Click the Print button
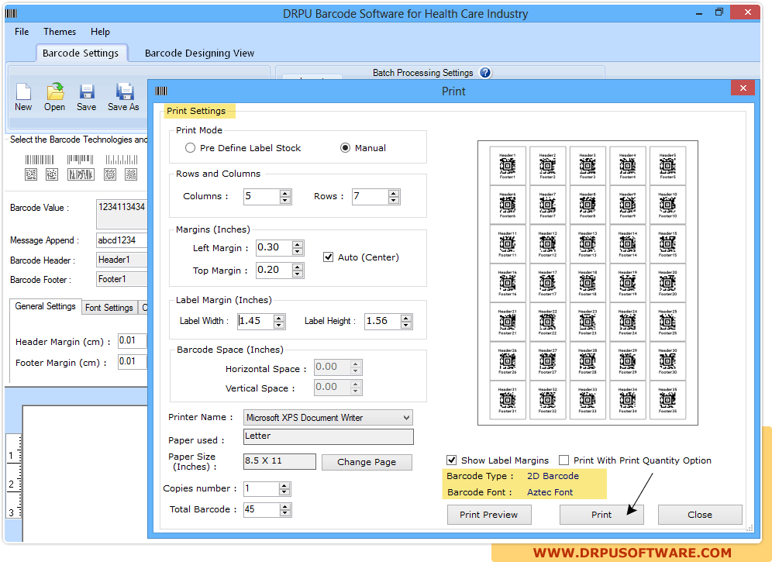 tap(601, 515)
